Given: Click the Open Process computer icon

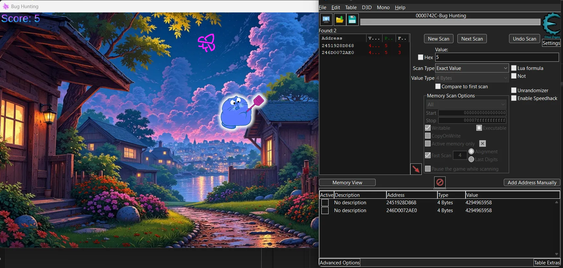Looking at the screenshot, I should coord(326,20).
